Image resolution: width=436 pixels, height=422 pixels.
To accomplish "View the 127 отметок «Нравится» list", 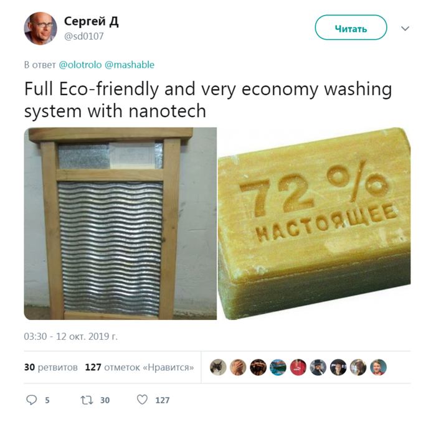I will (140, 367).
